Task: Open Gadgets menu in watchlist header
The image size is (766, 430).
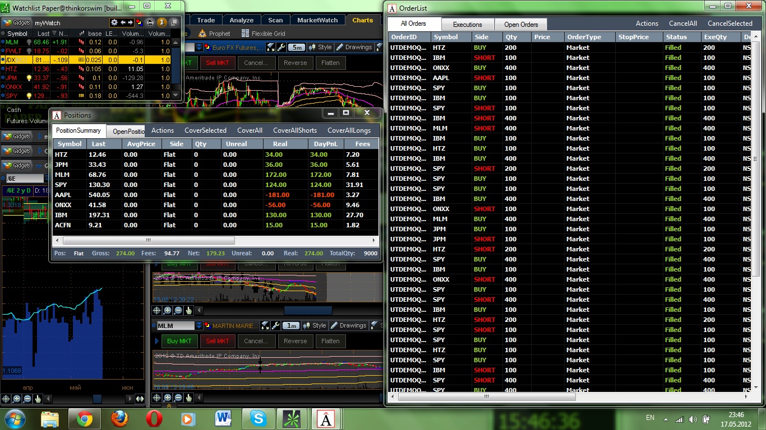Action: [x=17, y=23]
